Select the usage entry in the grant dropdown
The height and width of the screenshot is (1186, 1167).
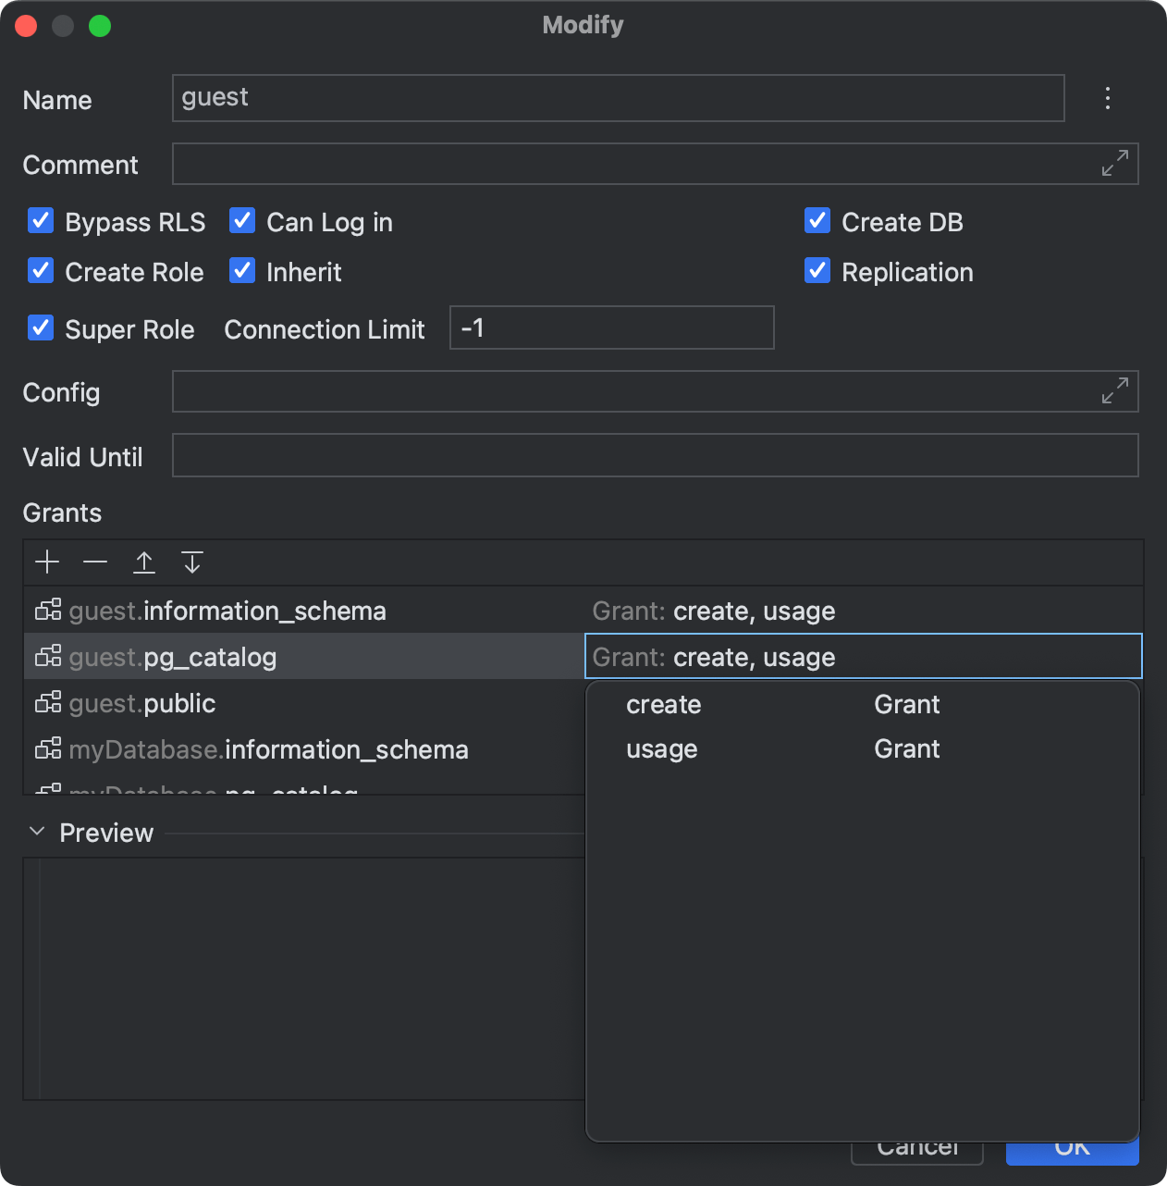(661, 748)
